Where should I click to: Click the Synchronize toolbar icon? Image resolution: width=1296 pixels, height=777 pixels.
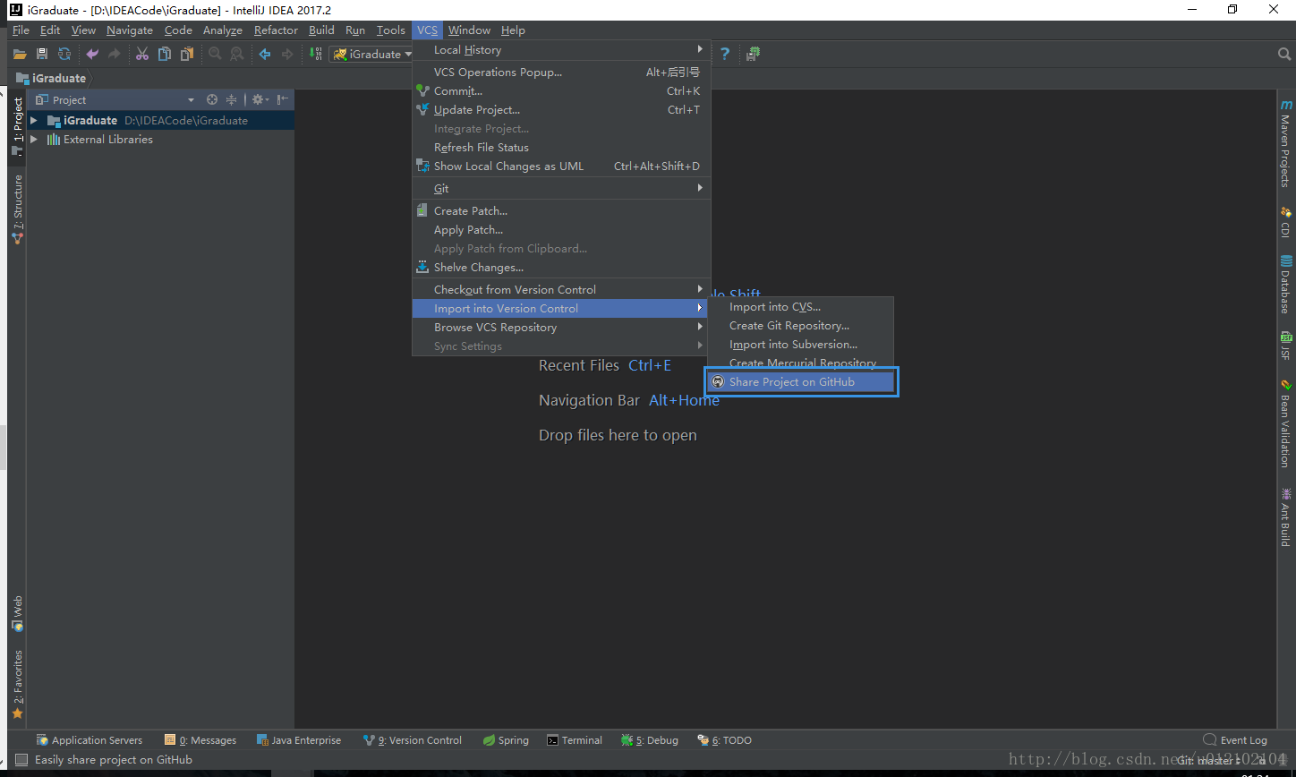64,54
